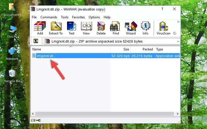Select the lmgrxnt.dll file icon
This screenshot has width=207, height=129.
pos(34,56)
